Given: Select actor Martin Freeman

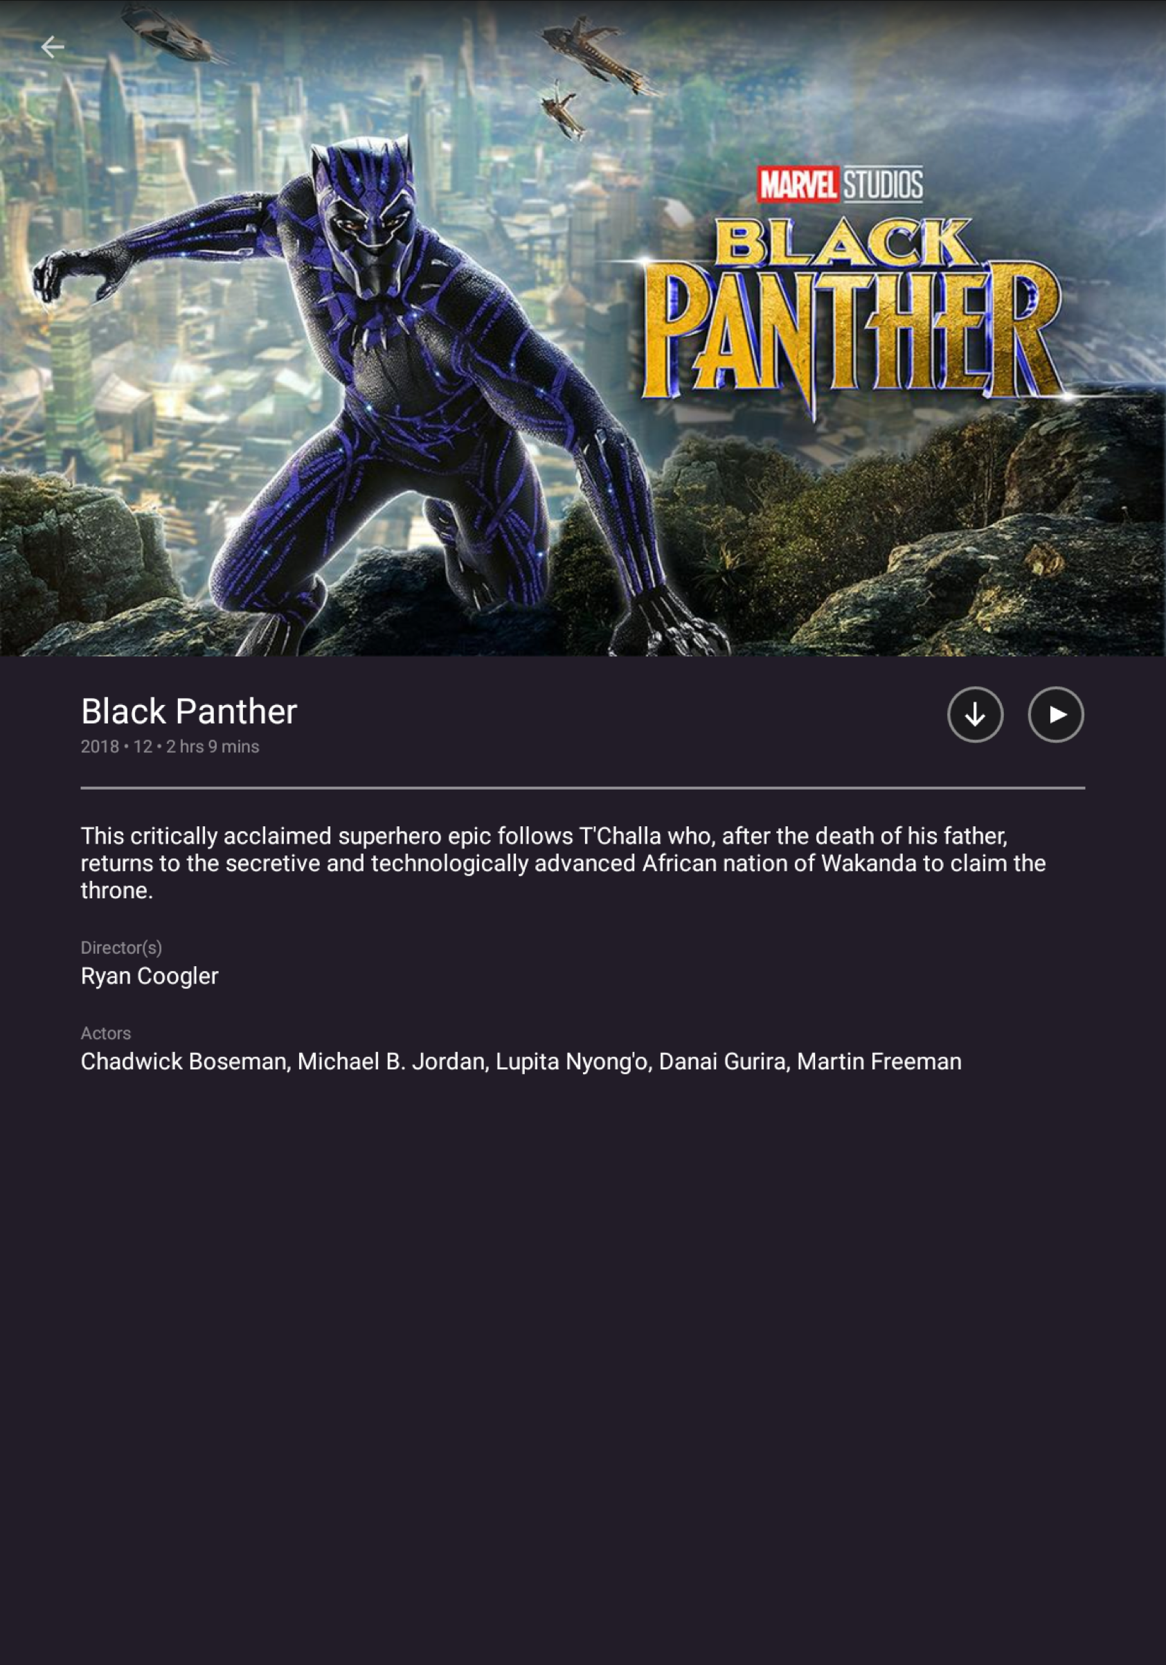Looking at the screenshot, I should 879,1062.
